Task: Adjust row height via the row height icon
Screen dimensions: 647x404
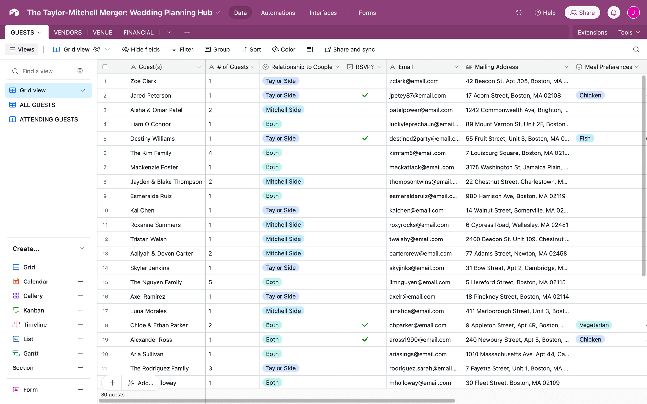Action: (x=310, y=49)
